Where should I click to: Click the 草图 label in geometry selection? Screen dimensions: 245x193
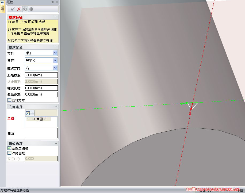pyautogui.click(x=11, y=118)
